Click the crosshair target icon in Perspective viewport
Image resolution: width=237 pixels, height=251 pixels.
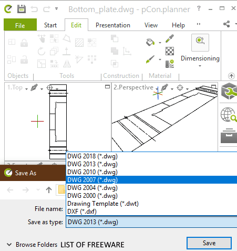tap(180, 87)
